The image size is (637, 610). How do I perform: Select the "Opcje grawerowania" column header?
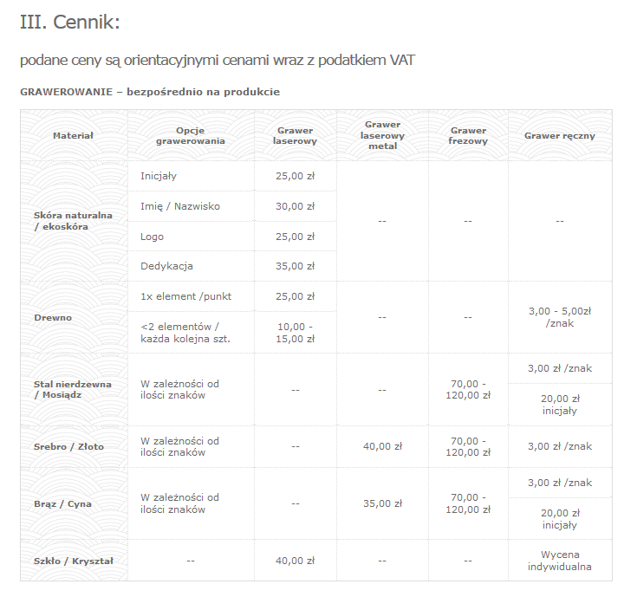pyautogui.click(x=190, y=135)
